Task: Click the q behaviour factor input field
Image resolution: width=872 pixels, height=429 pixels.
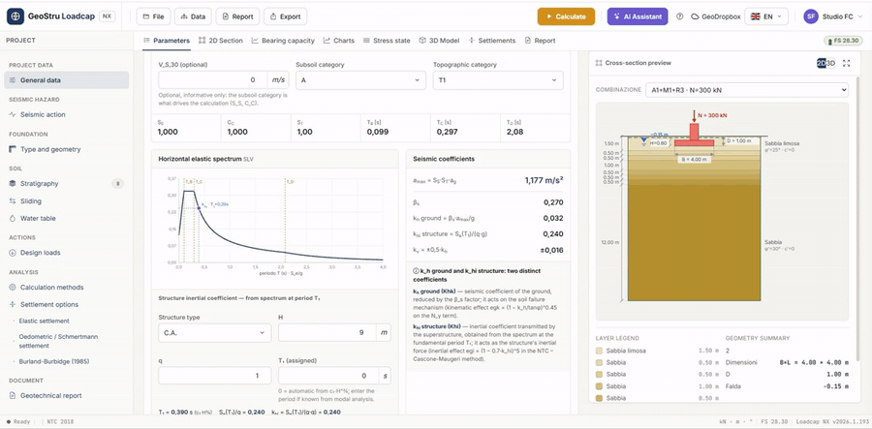Action: pos(215,376)
